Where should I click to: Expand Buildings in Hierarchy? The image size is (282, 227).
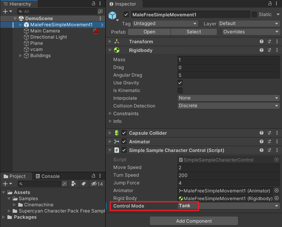click(20, 56)
